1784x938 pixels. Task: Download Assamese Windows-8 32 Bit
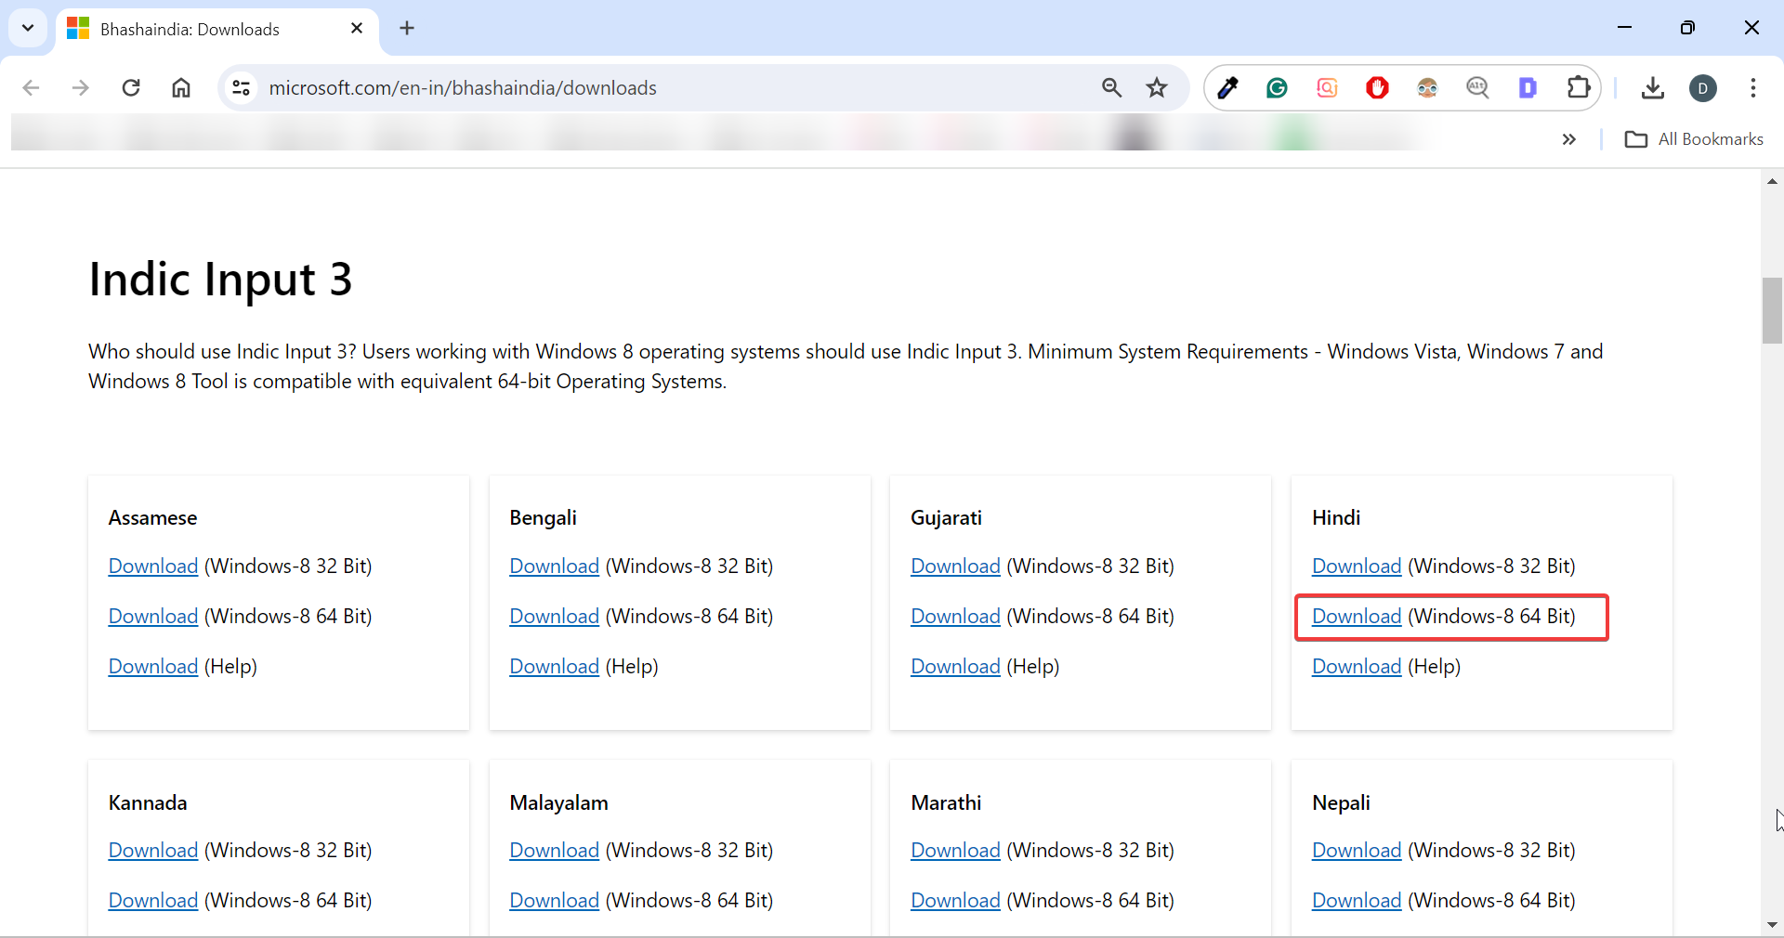[153, 567]
